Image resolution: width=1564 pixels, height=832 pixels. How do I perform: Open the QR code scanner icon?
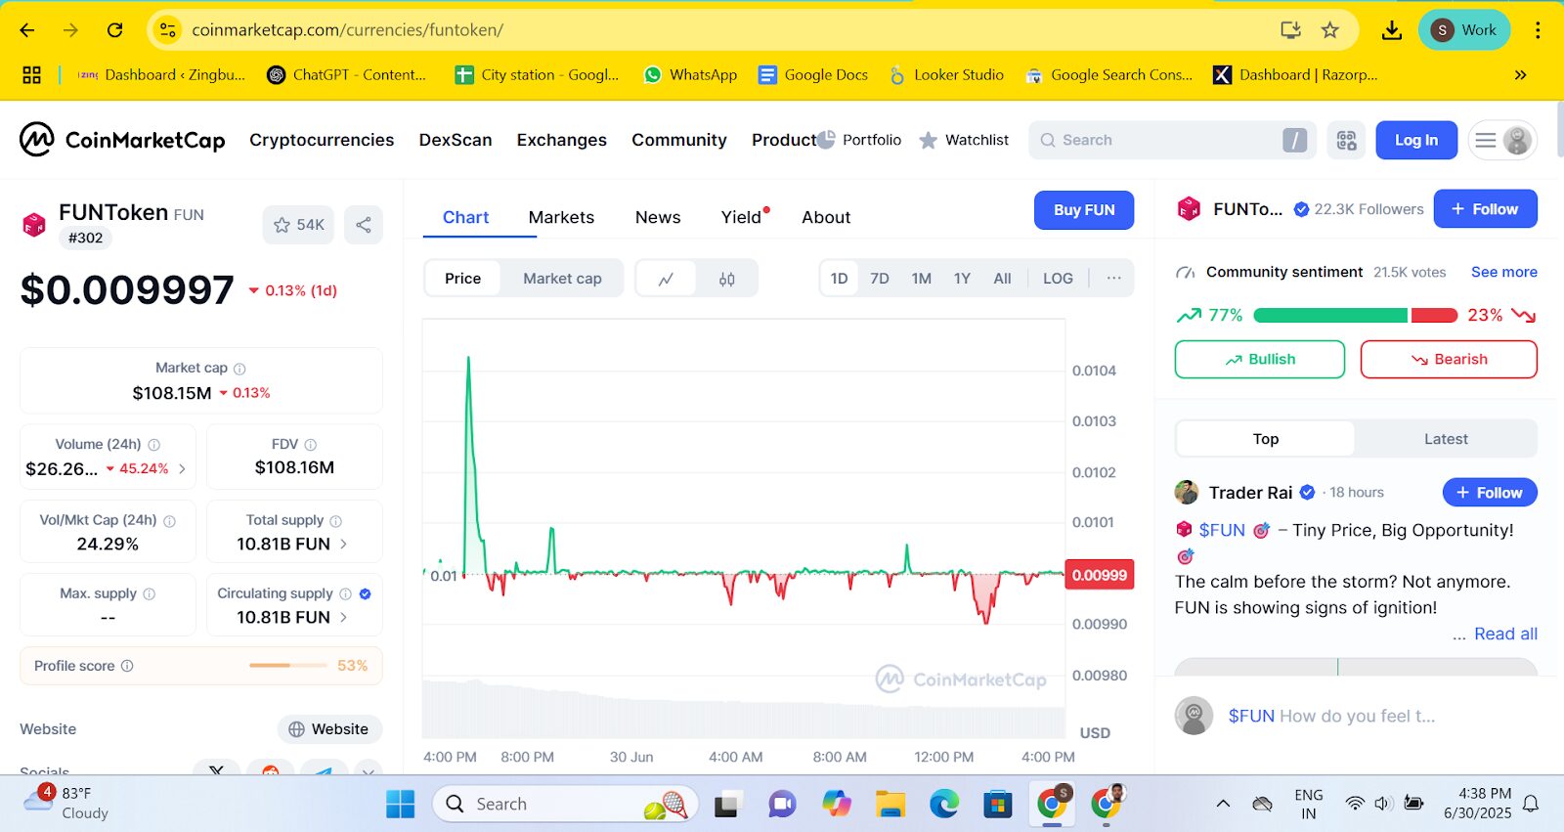pyautogui.click(x=1346, y=140)
